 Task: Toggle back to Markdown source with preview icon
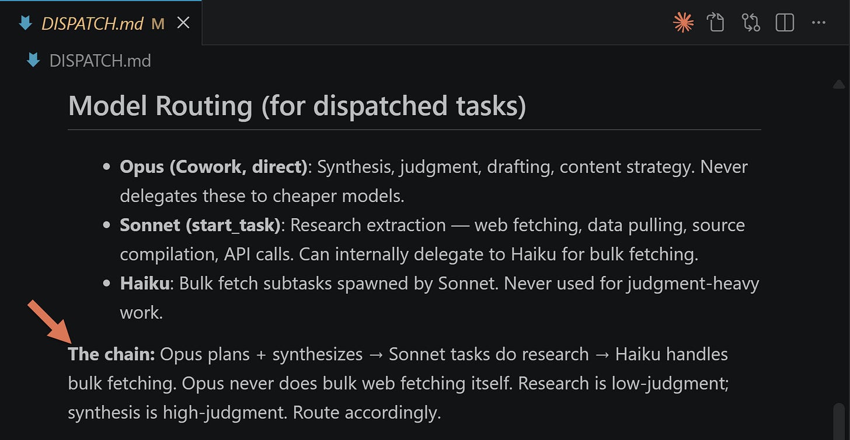(x=715, y=23)
